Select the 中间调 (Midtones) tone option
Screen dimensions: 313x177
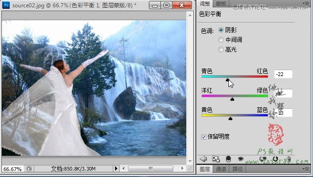click(x=221, y=40)
